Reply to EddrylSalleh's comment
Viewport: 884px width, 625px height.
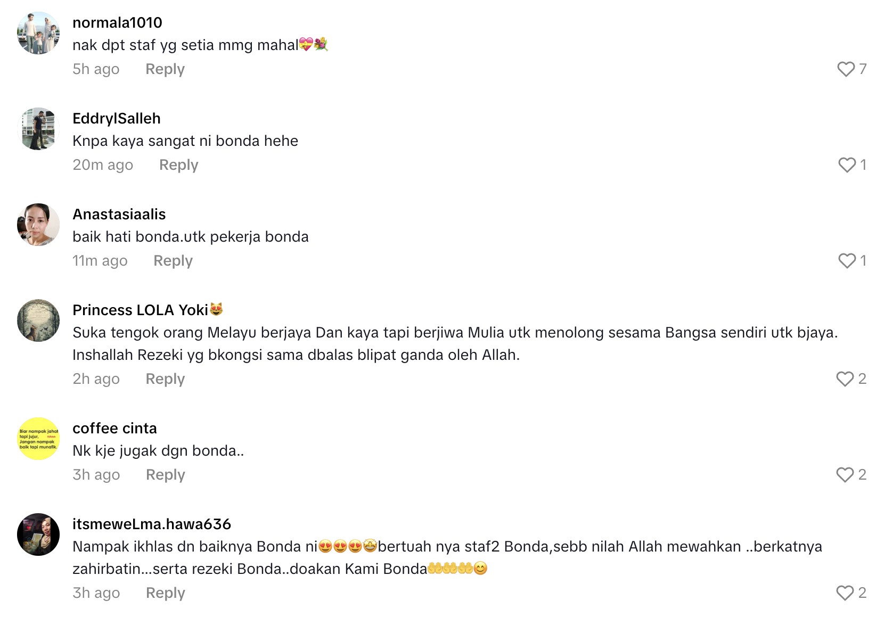pos(178,165)
